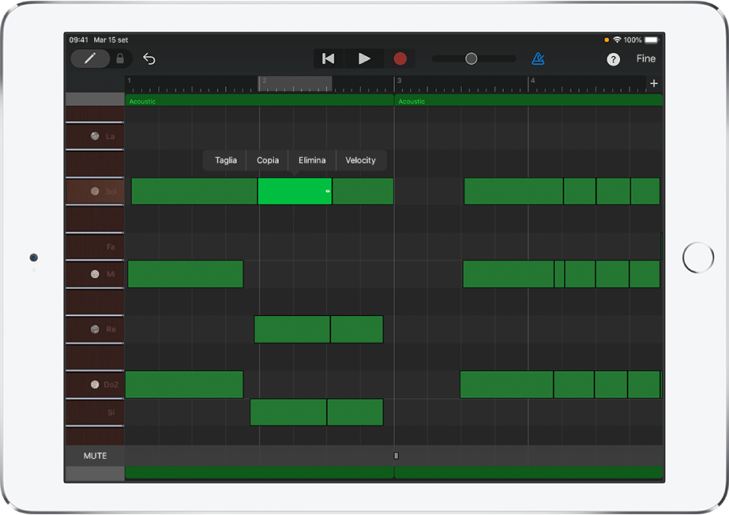Open the Velocity option
Screen dimensions: 729x515
click(361, 160)
